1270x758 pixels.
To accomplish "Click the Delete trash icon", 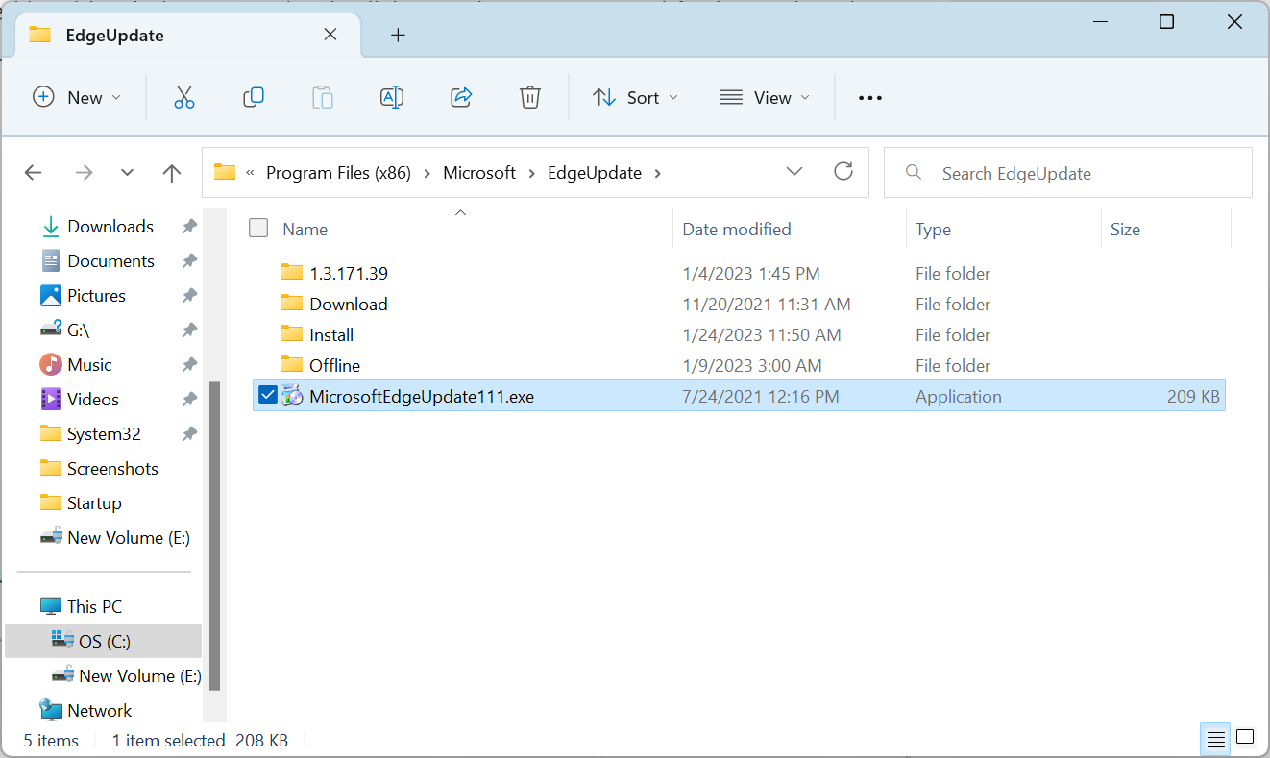I will pyautogui.click(x=530, y=97).
